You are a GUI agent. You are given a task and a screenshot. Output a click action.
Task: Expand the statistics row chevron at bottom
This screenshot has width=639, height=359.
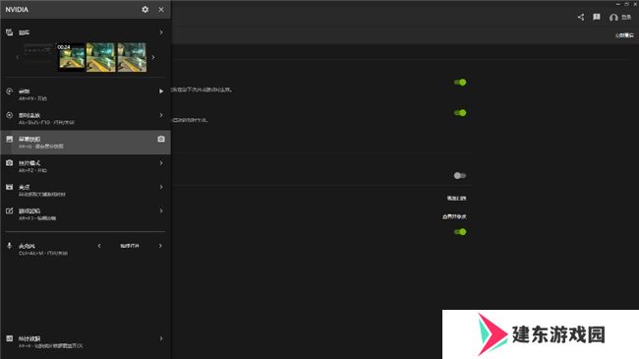(x=161, y=338)
